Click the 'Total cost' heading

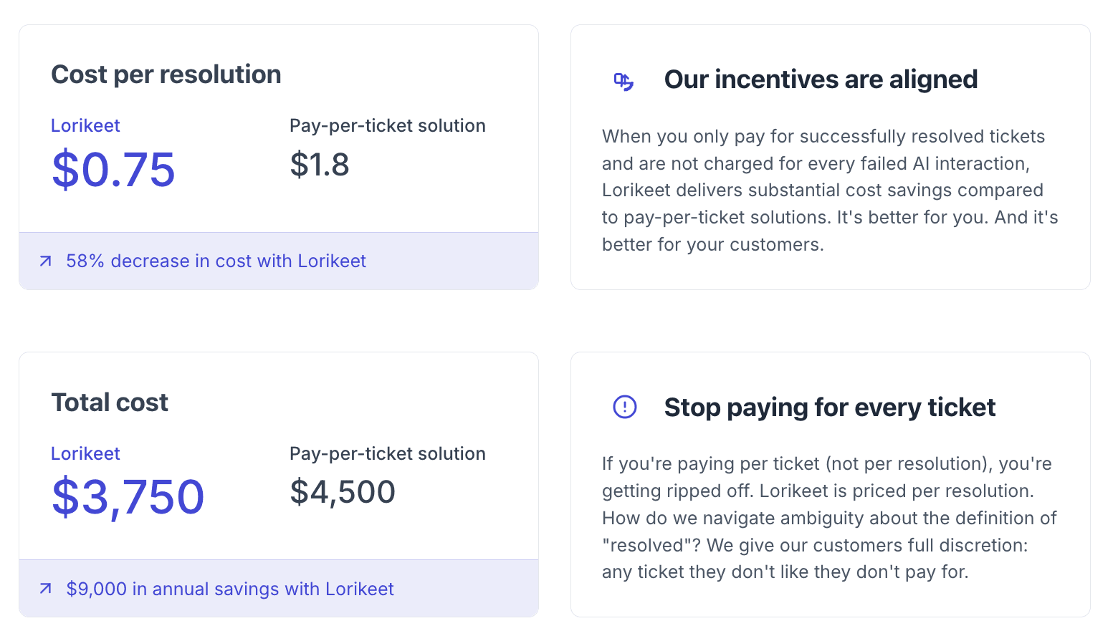110,403
